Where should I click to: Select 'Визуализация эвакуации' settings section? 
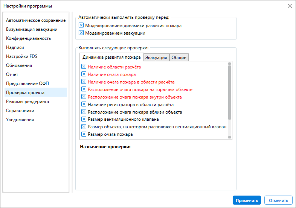click(36, 29)
